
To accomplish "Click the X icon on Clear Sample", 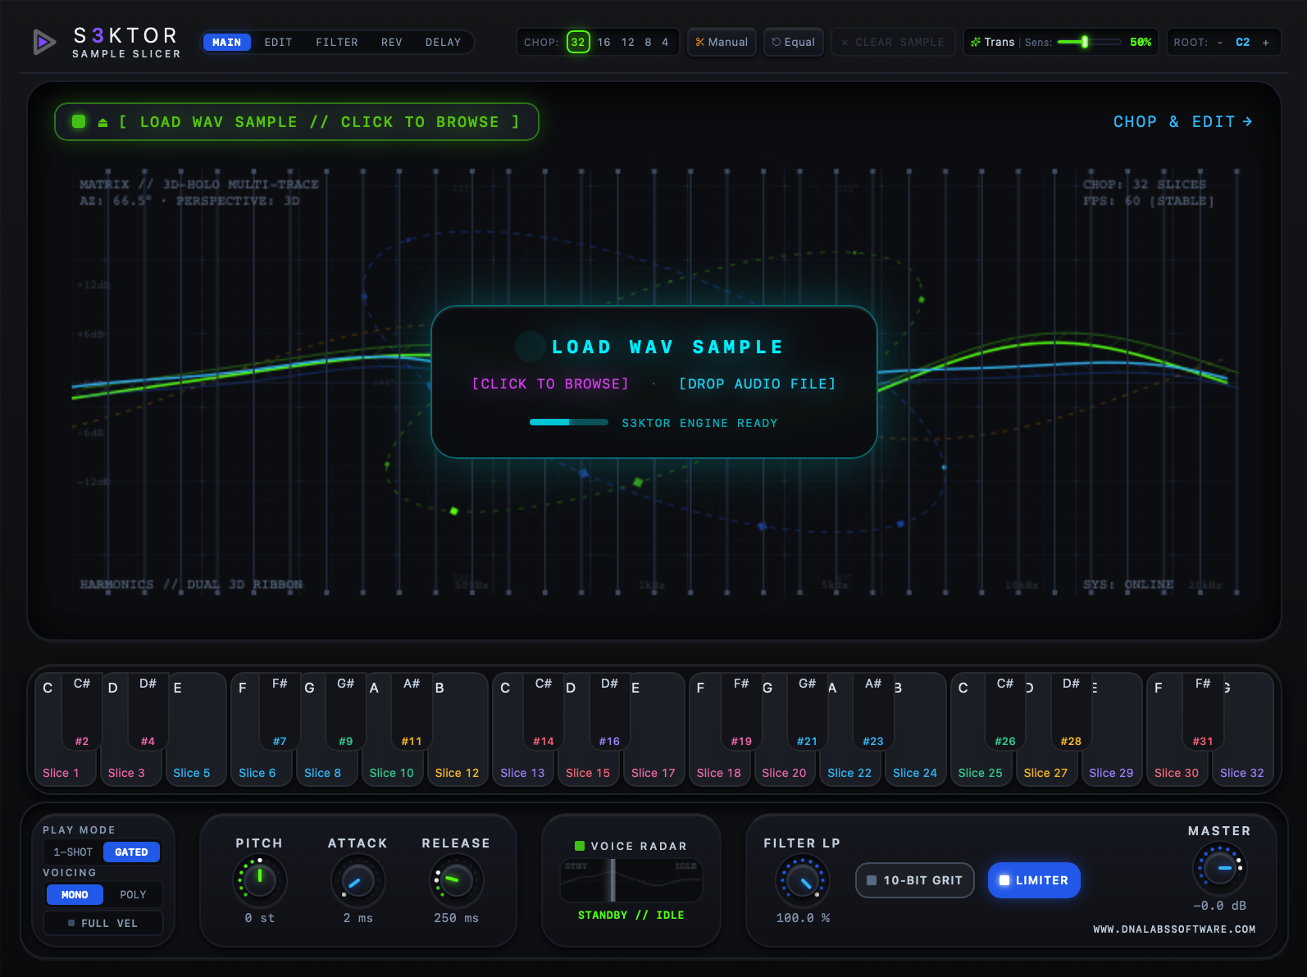I will (x=845, y=43).
